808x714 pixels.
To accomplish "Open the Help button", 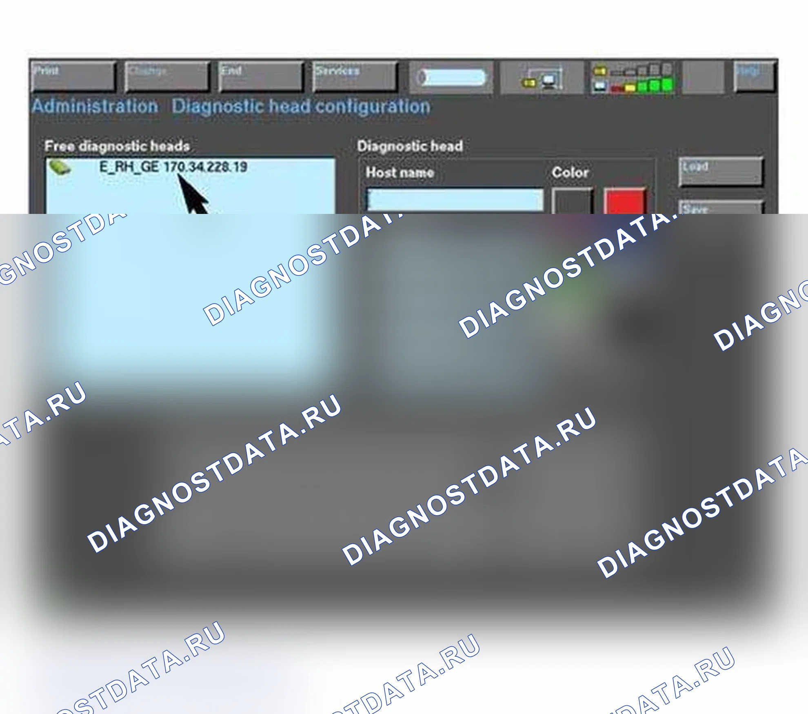I will coord(754,76).
